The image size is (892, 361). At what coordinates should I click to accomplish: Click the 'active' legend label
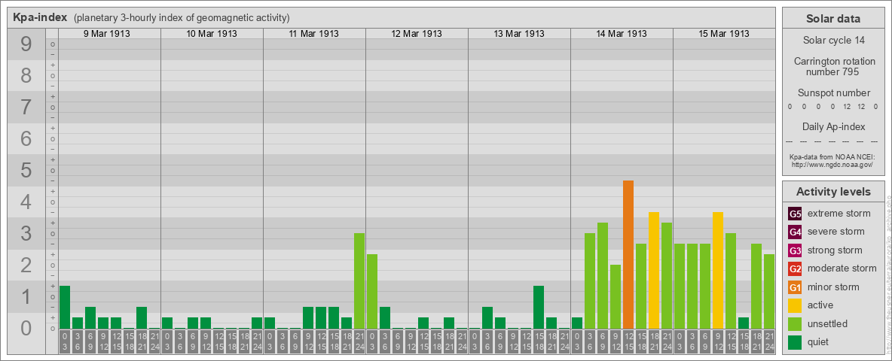click(820, 305)
